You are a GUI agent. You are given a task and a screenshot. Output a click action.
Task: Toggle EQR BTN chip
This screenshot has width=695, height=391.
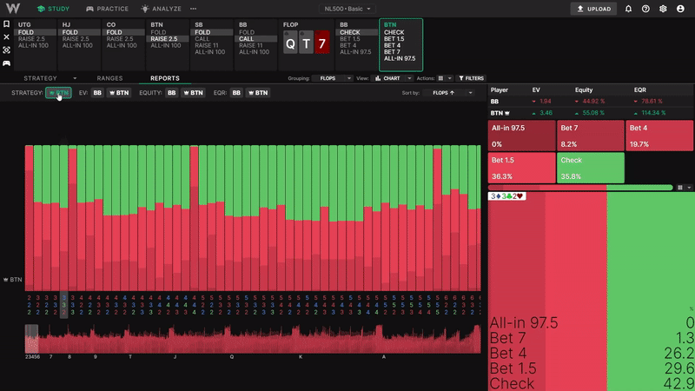[258, 93]
